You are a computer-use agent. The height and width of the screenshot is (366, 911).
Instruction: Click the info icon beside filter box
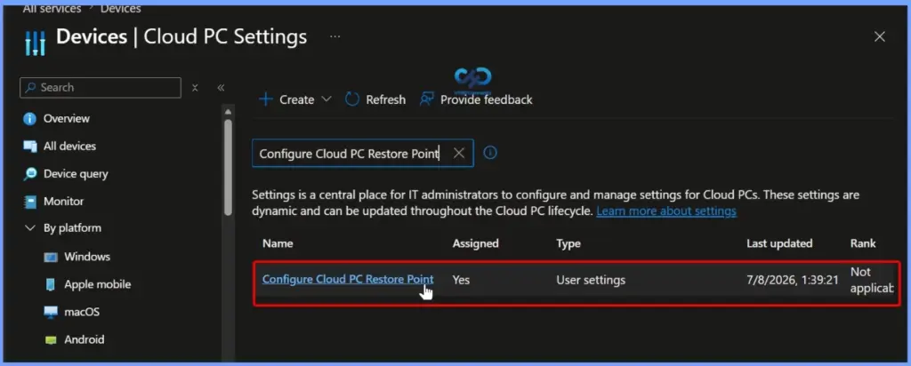(490, 153)
